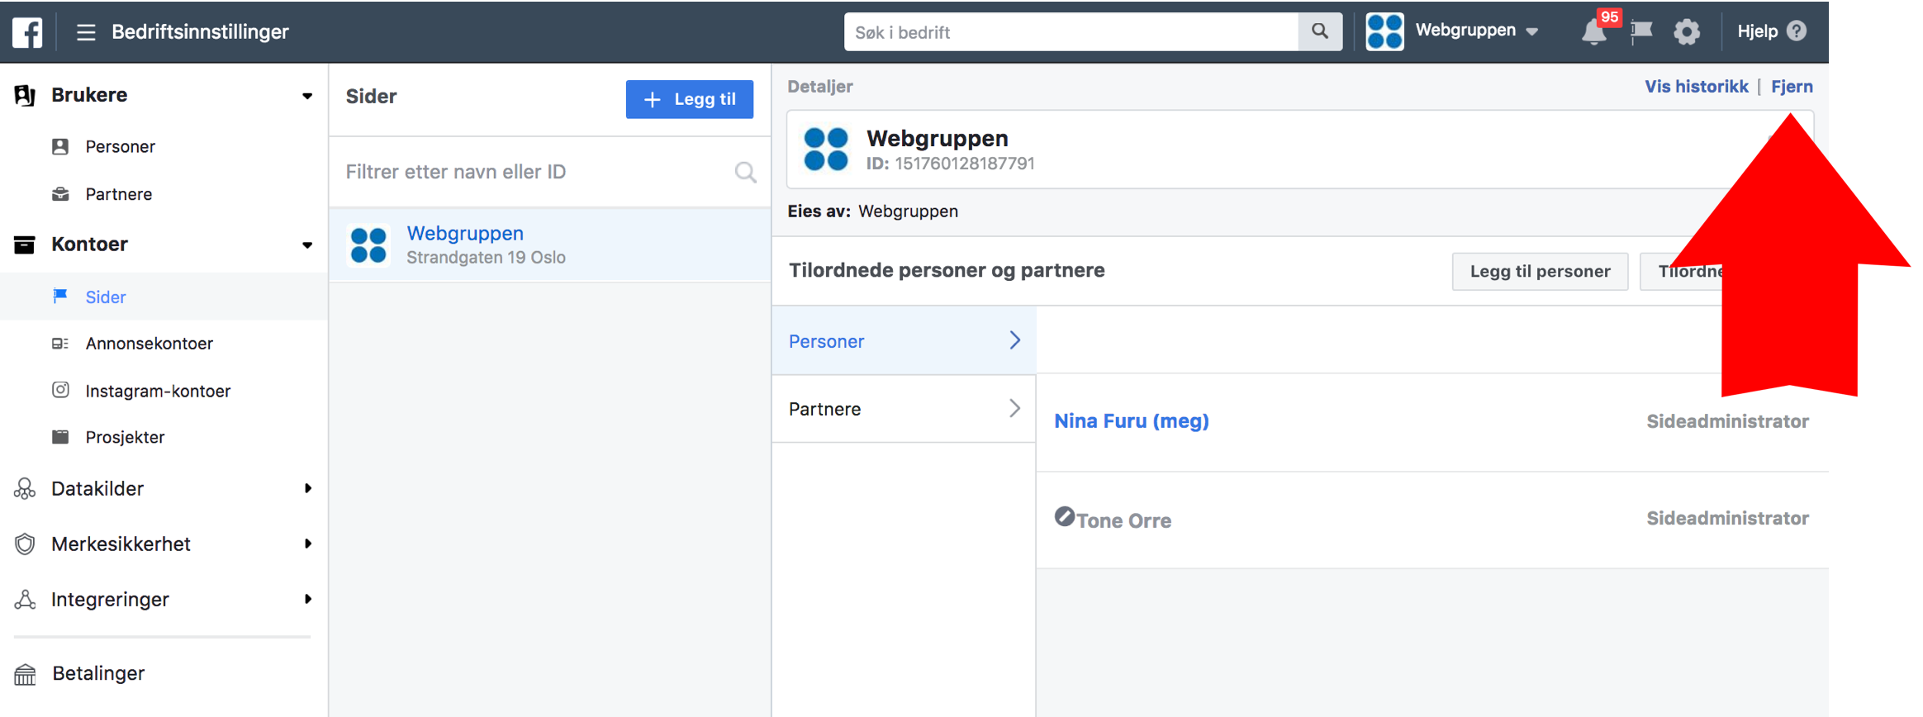
Task: Expand the Merkesikkerhet section
Action: 307,544
